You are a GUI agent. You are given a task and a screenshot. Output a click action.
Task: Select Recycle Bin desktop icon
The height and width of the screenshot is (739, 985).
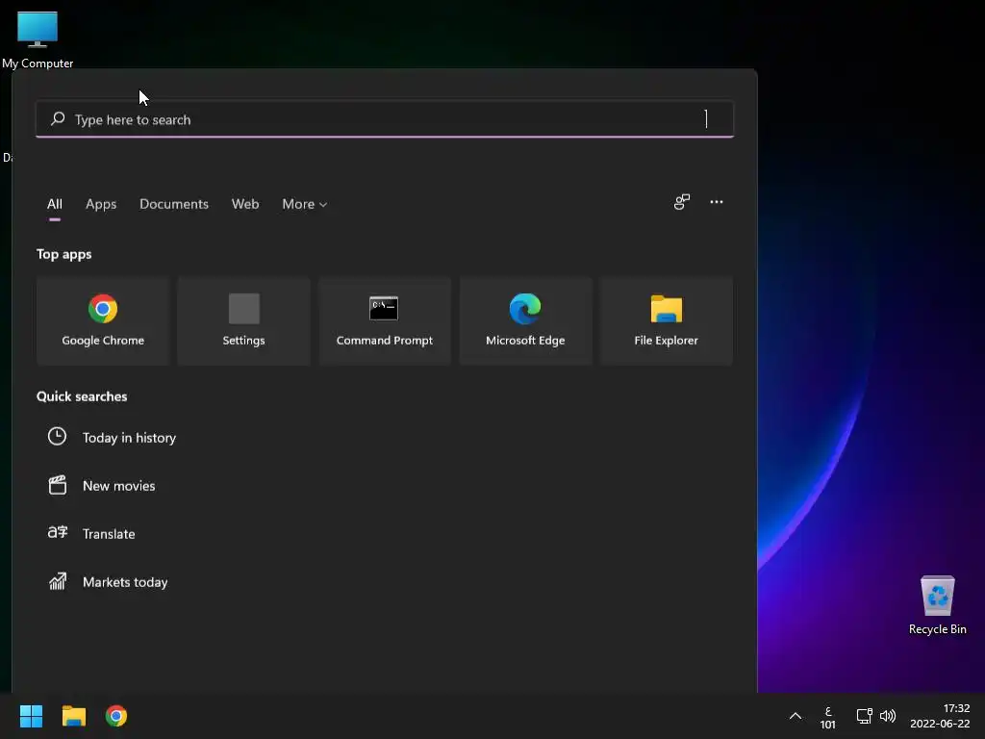937,605
